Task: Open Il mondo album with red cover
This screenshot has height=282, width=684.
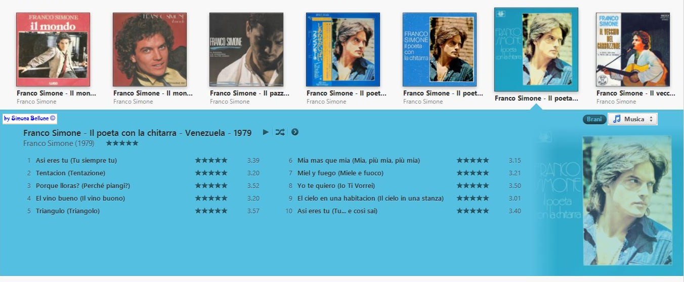Action: (x=53, y=50)
